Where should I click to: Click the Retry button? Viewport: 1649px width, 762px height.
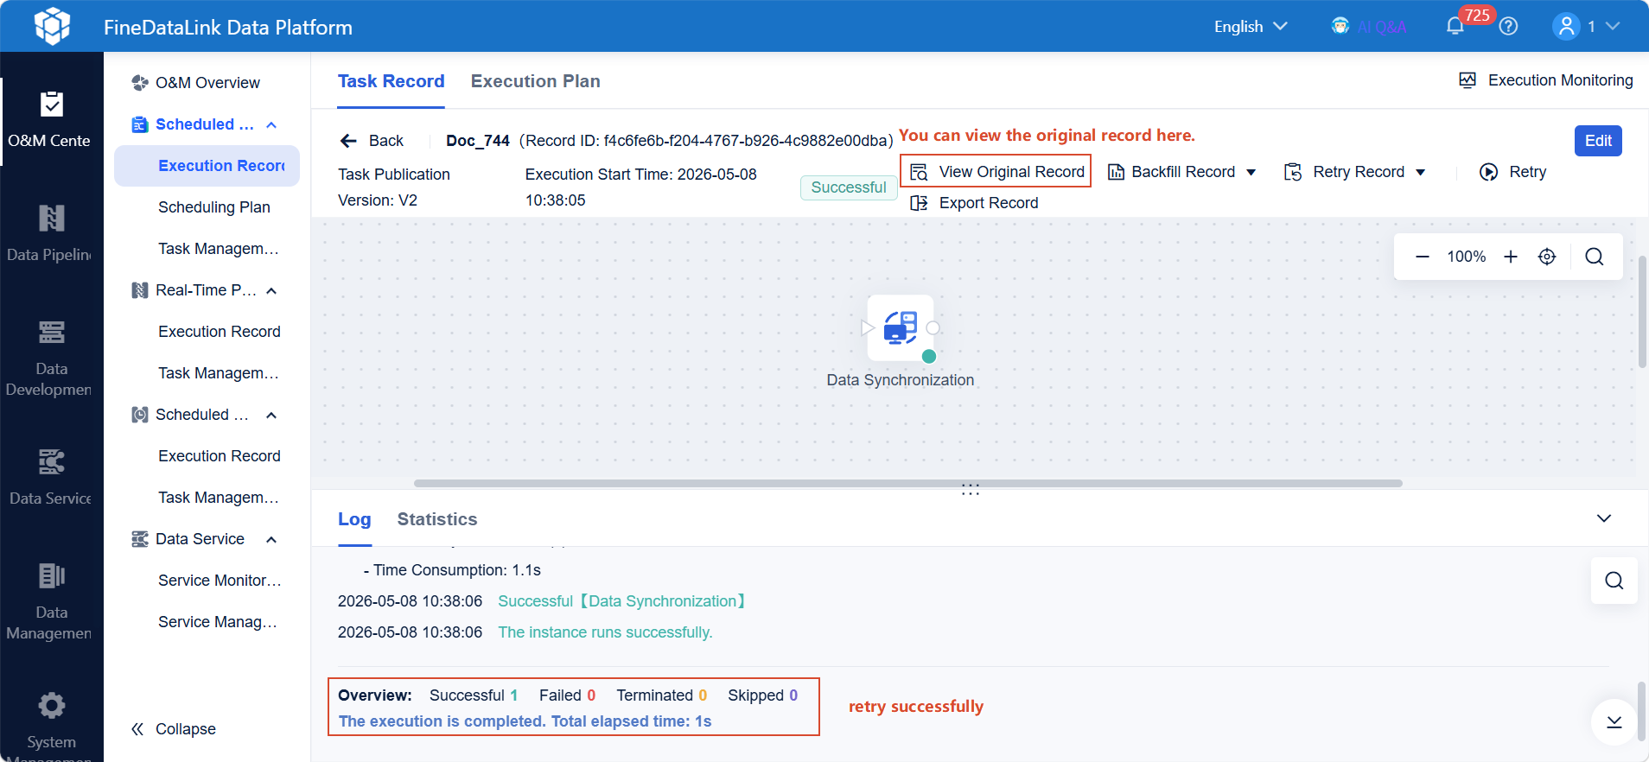(x=1513, y=172)
